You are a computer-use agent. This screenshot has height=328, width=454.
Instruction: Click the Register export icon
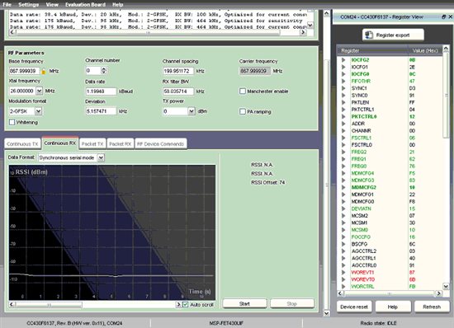369,35
